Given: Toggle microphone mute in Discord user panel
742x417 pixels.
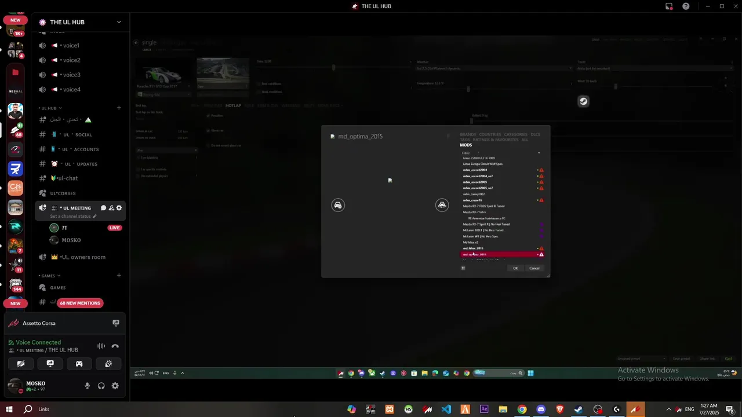Looking at the screenshot, I should [88, 386].
